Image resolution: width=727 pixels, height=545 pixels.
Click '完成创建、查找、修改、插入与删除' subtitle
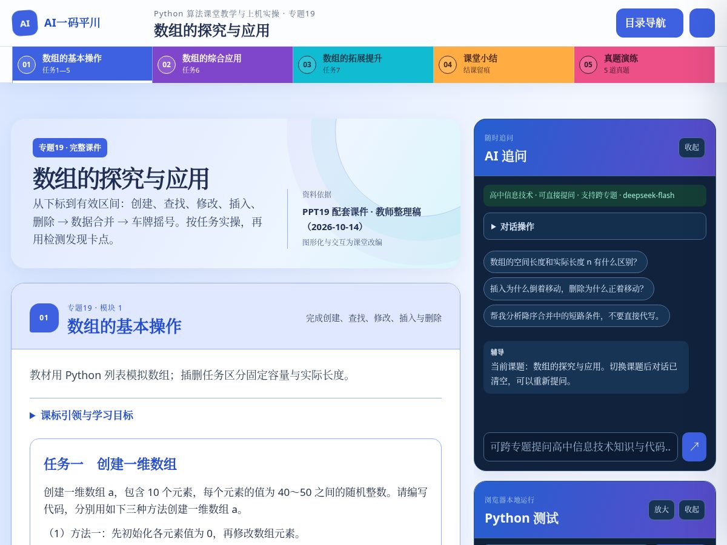(x=374, y=318)
